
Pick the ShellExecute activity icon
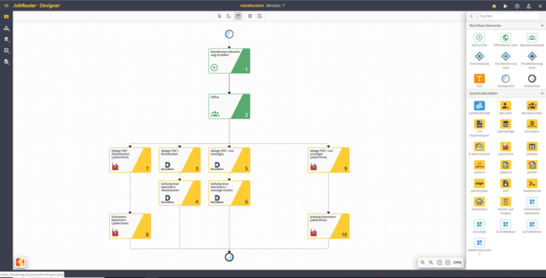coord(532,183)
